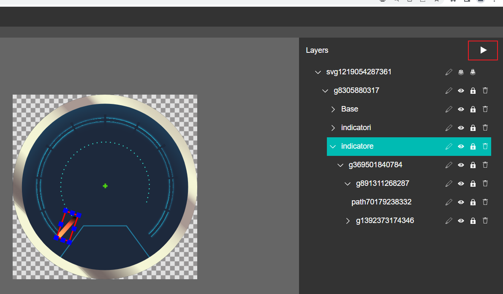The height and width of the screenshot is (294, 503).
Task: Collapse the indicatore layer group
Action: click(x=333, y=146)
